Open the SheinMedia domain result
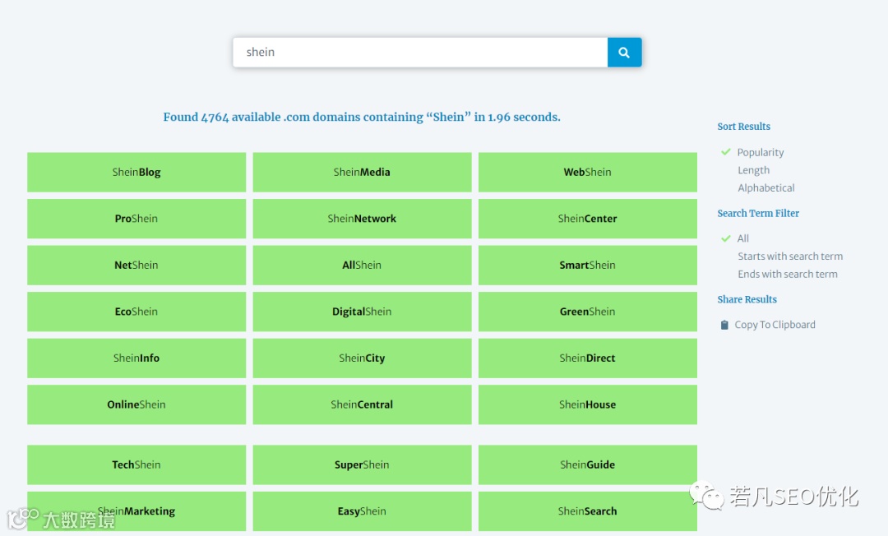This screenshot has height=536, width=888. [362, 172]
